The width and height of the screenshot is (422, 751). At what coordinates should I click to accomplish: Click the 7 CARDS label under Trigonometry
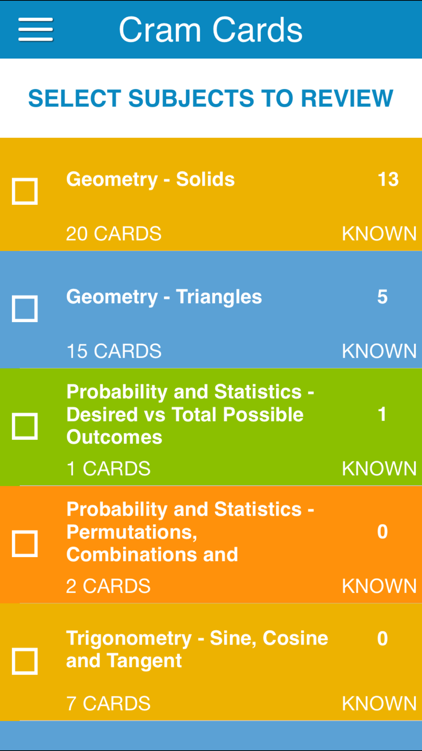tap(108, 704)
